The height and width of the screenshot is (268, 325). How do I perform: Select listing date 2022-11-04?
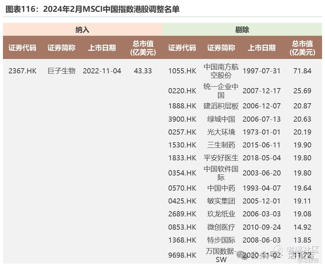click(102, 71)
